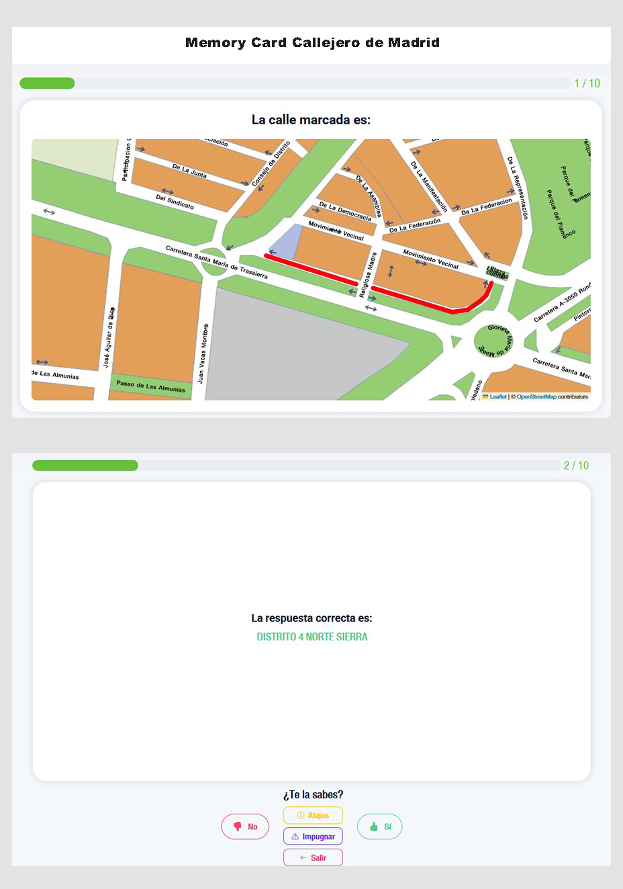
Task: Click the green progress bar showing 2 / 10
Action: click(85, 466)
